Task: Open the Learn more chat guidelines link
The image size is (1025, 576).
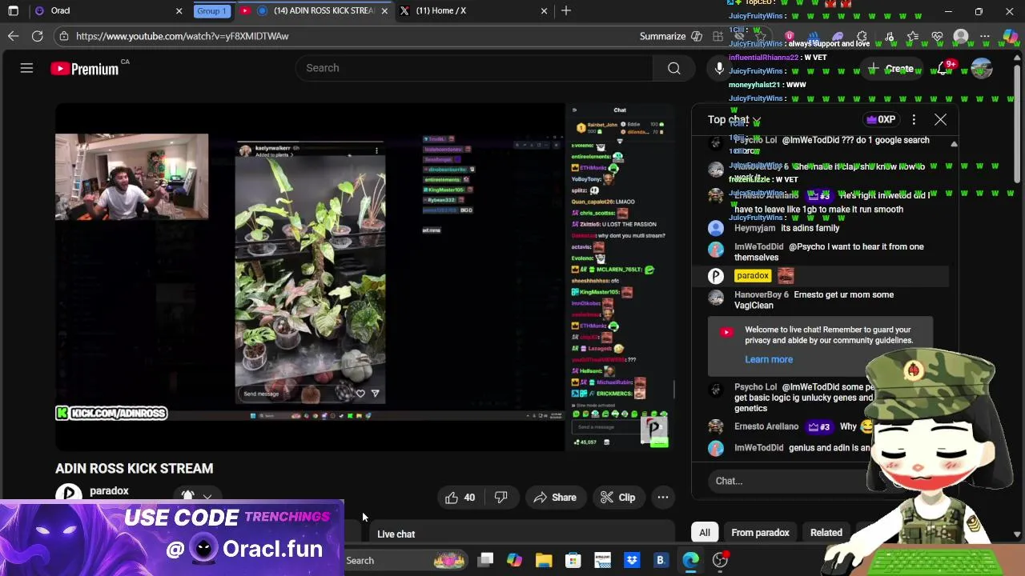Action: click(769, 359)
